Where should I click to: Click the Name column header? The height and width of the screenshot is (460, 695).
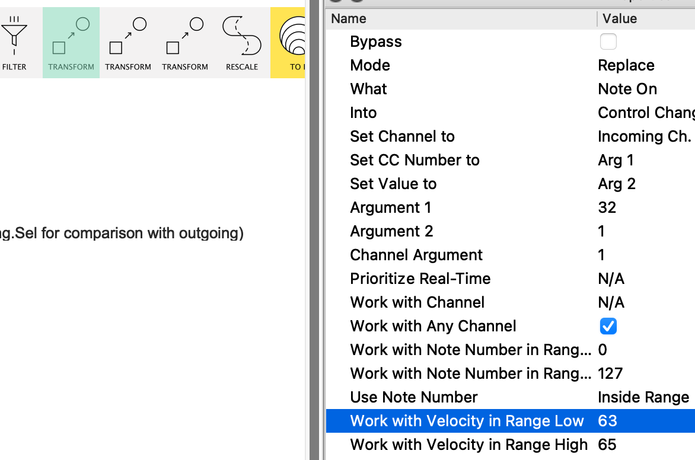(x=349, y=18)
